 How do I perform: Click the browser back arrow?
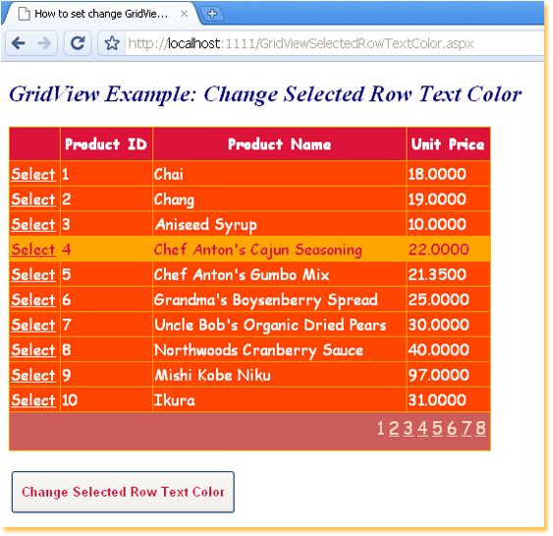pyautogui.click(x=19, y=43)
